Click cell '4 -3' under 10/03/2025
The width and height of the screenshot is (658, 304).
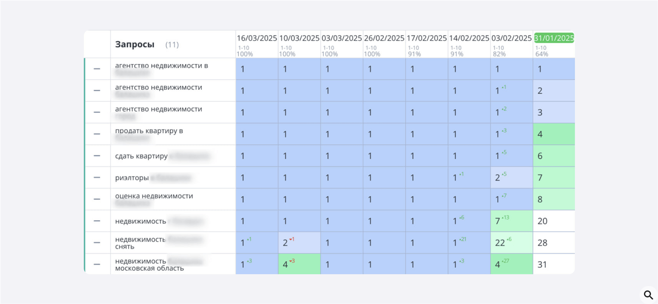click(299, 264)
